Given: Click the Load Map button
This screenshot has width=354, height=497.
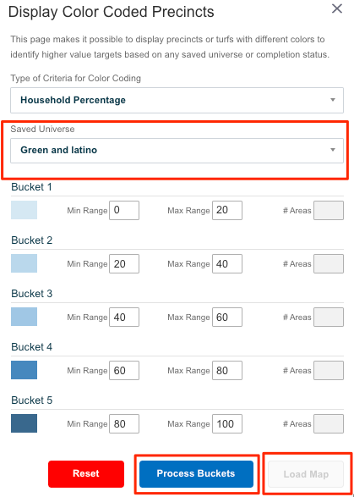Looking at the screenshot, I should tap(306, 474).
